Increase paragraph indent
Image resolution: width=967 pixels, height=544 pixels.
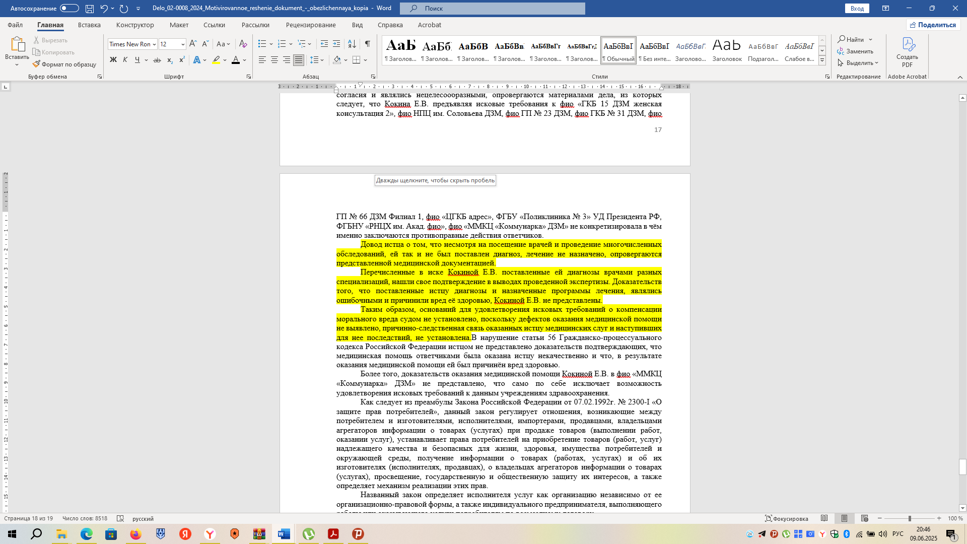336,44
